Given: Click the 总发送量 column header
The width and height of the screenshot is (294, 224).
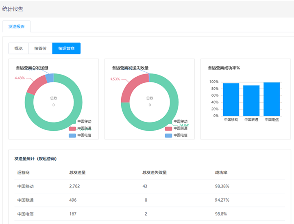Looking at the screenshot, I should click(x=77, y=172).
